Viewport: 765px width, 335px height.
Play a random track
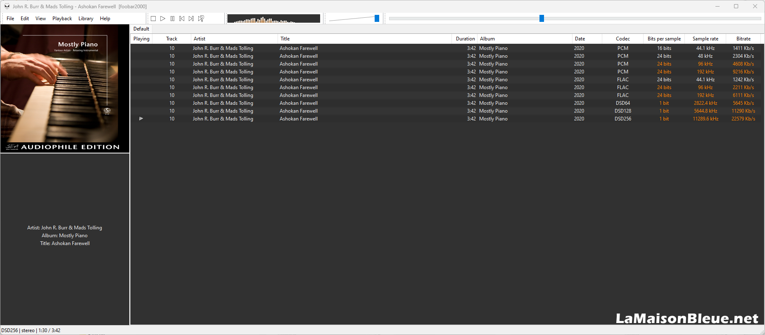[x=201, y=19]
